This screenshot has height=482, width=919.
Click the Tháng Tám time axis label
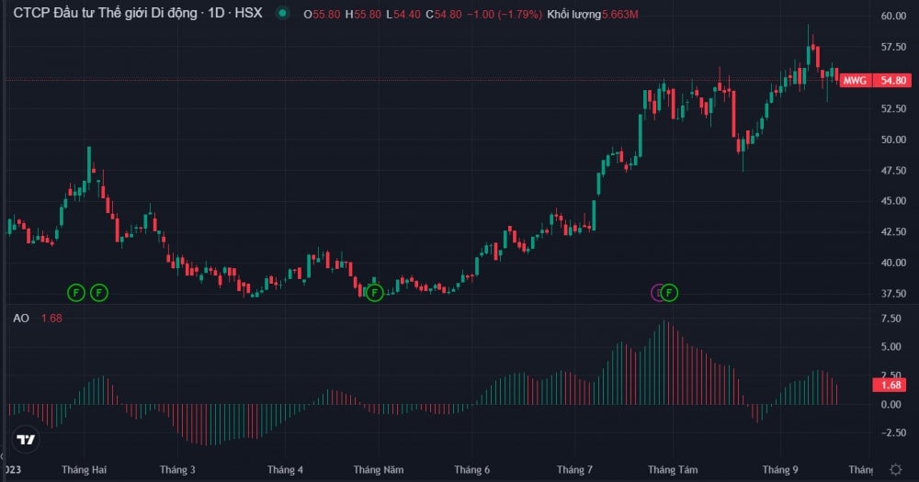point(673,470)
